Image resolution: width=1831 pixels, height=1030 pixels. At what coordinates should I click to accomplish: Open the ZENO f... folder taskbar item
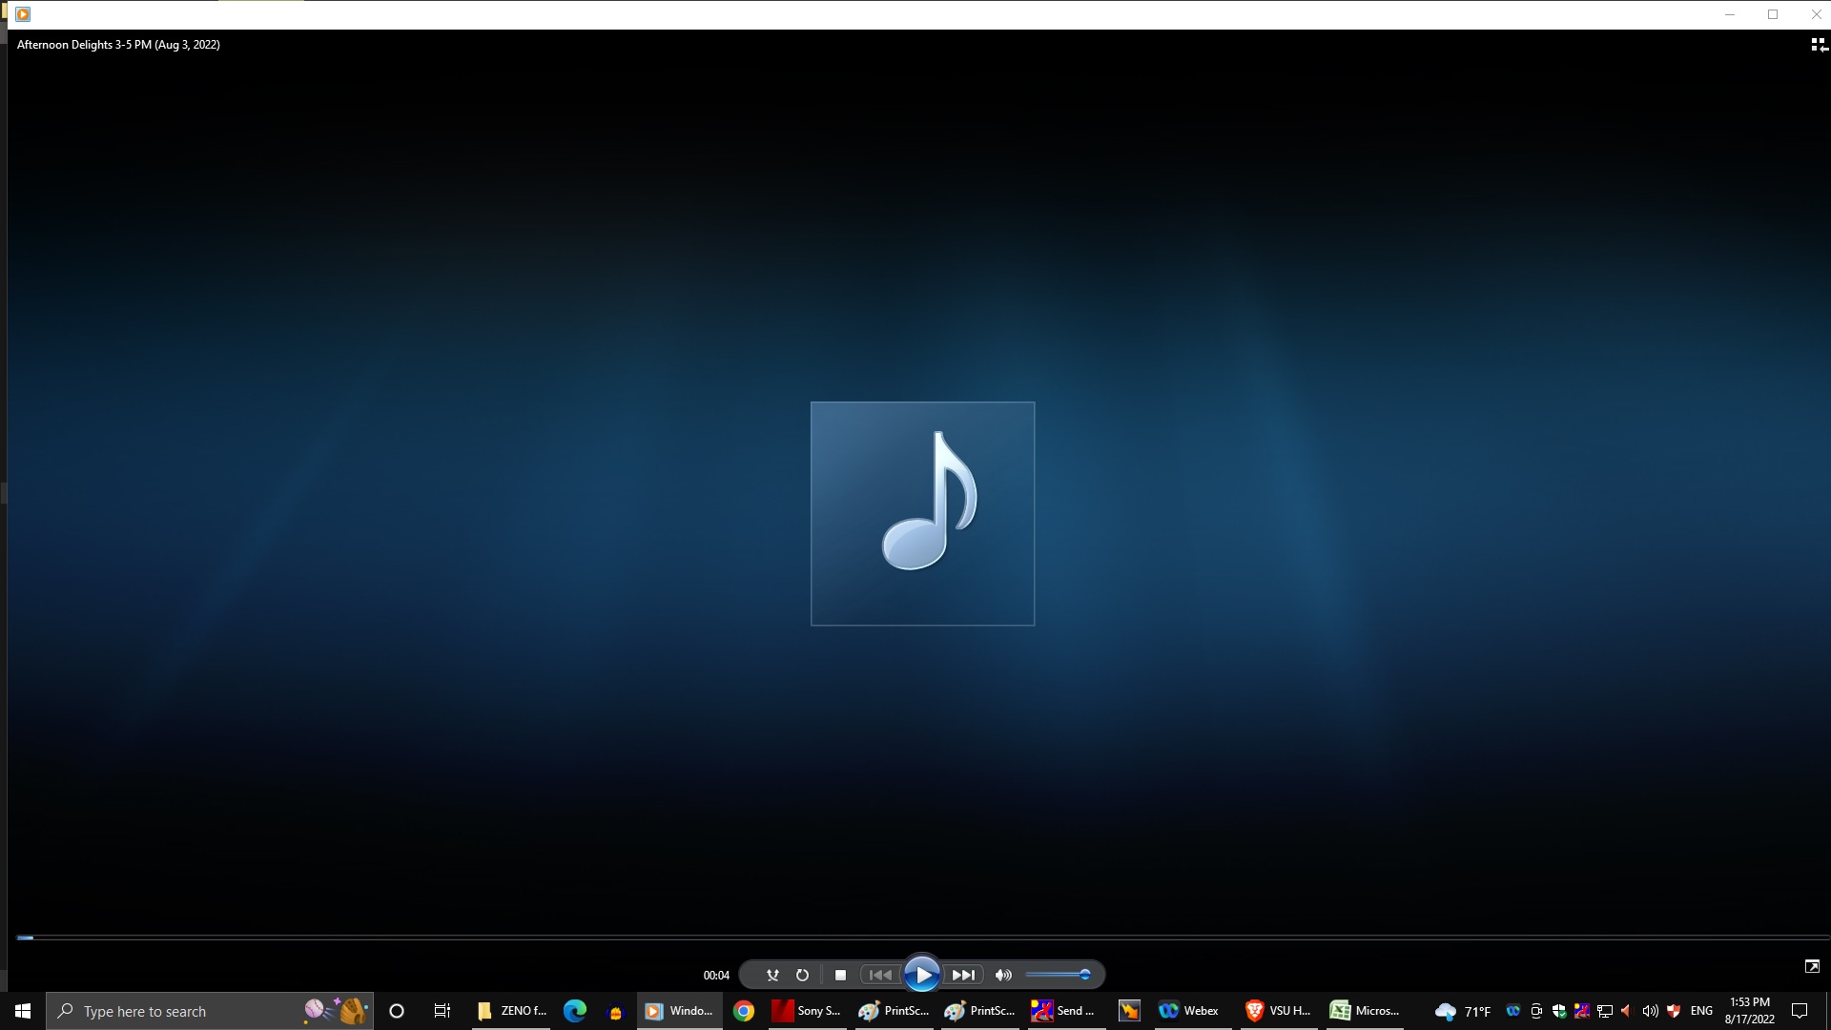pos(512,1011)
